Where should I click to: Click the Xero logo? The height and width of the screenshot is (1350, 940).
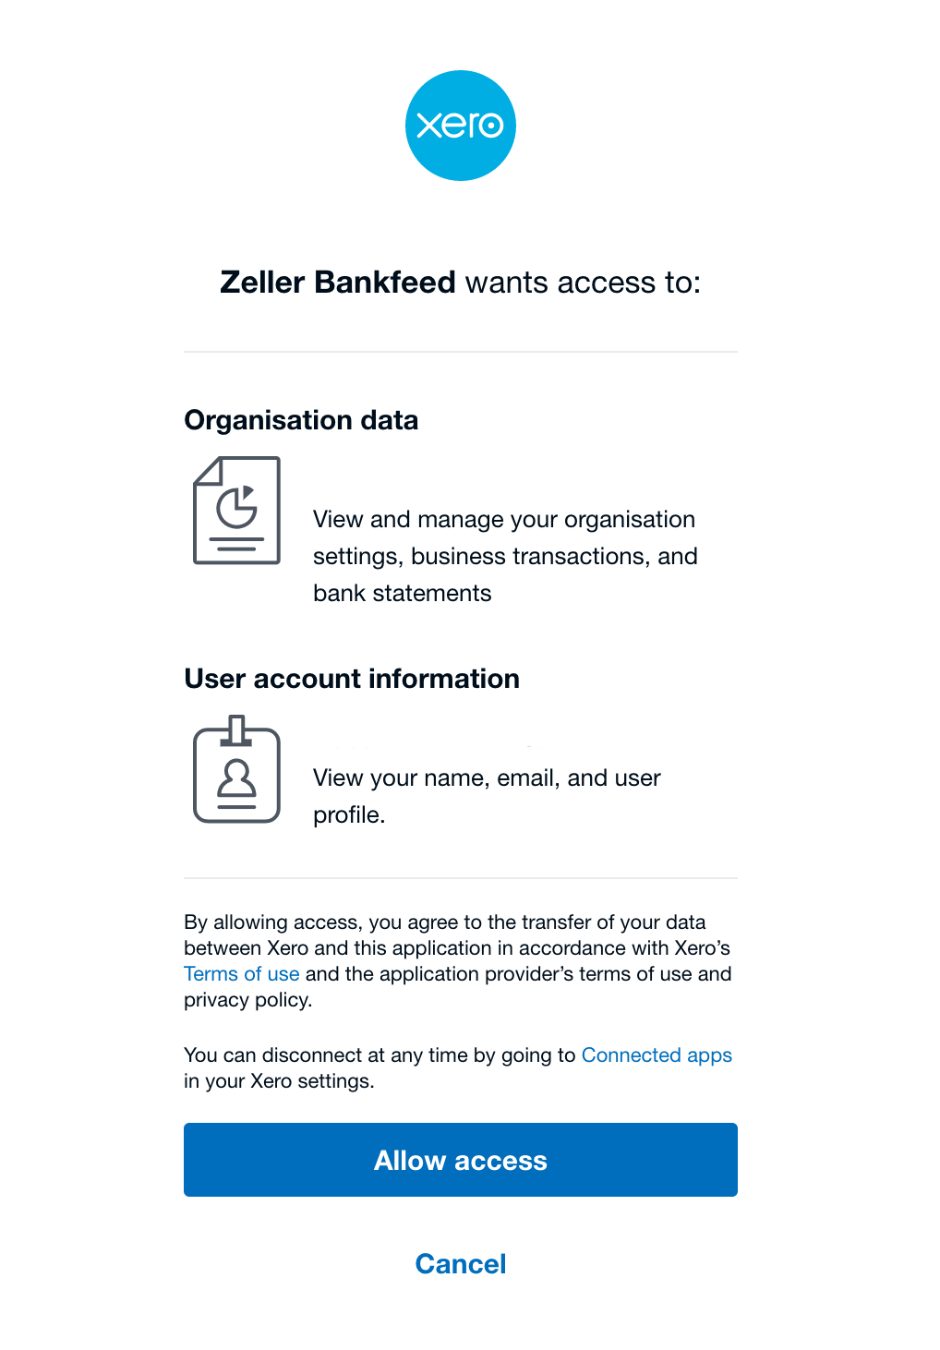click(x=460, y=126)
